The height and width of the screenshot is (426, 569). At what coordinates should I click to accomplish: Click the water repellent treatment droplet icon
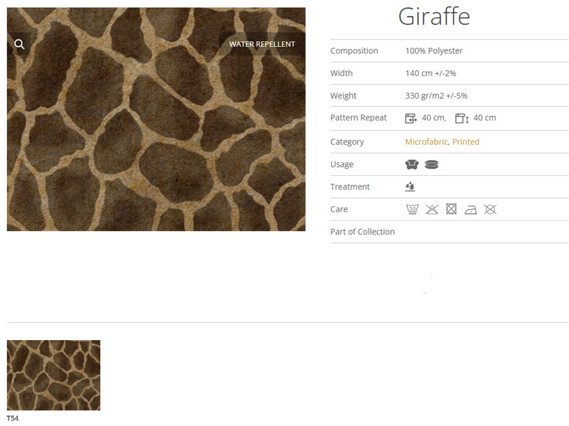(410, 187)
